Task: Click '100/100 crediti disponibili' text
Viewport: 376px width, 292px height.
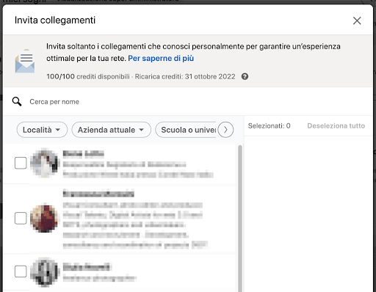Action: tap(88, 76)
